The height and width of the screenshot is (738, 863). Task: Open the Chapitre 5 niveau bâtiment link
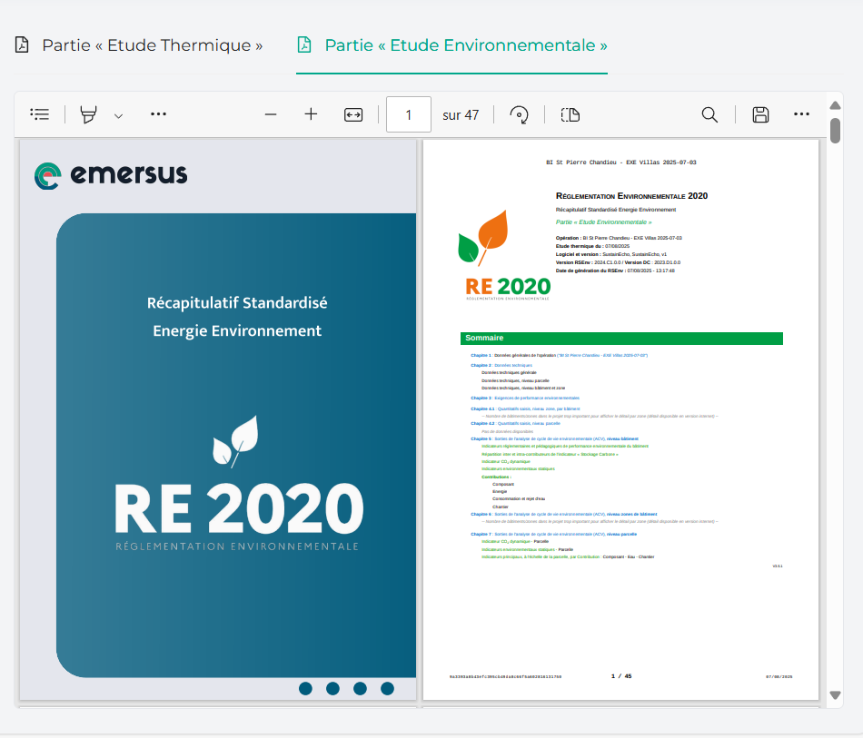click(x=554, y=438)
